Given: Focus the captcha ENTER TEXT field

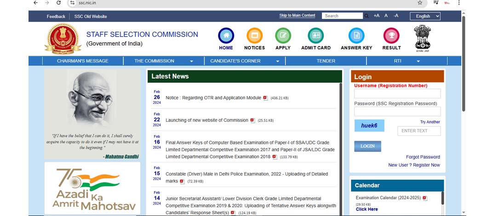Looking at the screenshot, I should point(419,131).
